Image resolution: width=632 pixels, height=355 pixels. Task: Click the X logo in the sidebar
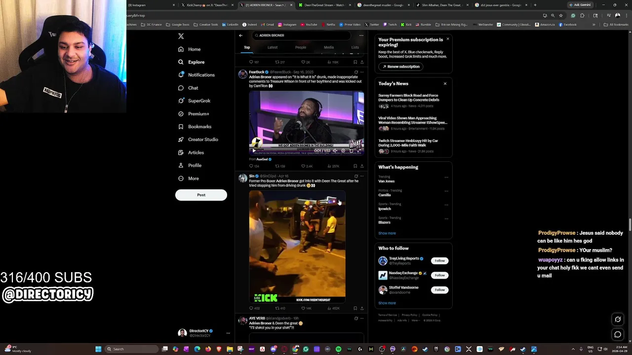(181, 36)
